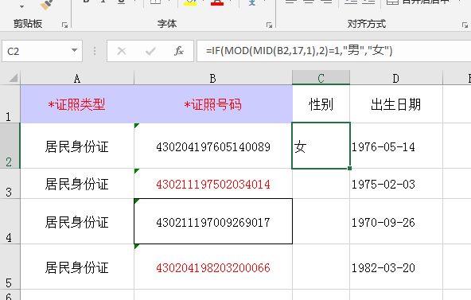
Task: Select birth date 1976-05-14
Action: [x=396, y=146]
